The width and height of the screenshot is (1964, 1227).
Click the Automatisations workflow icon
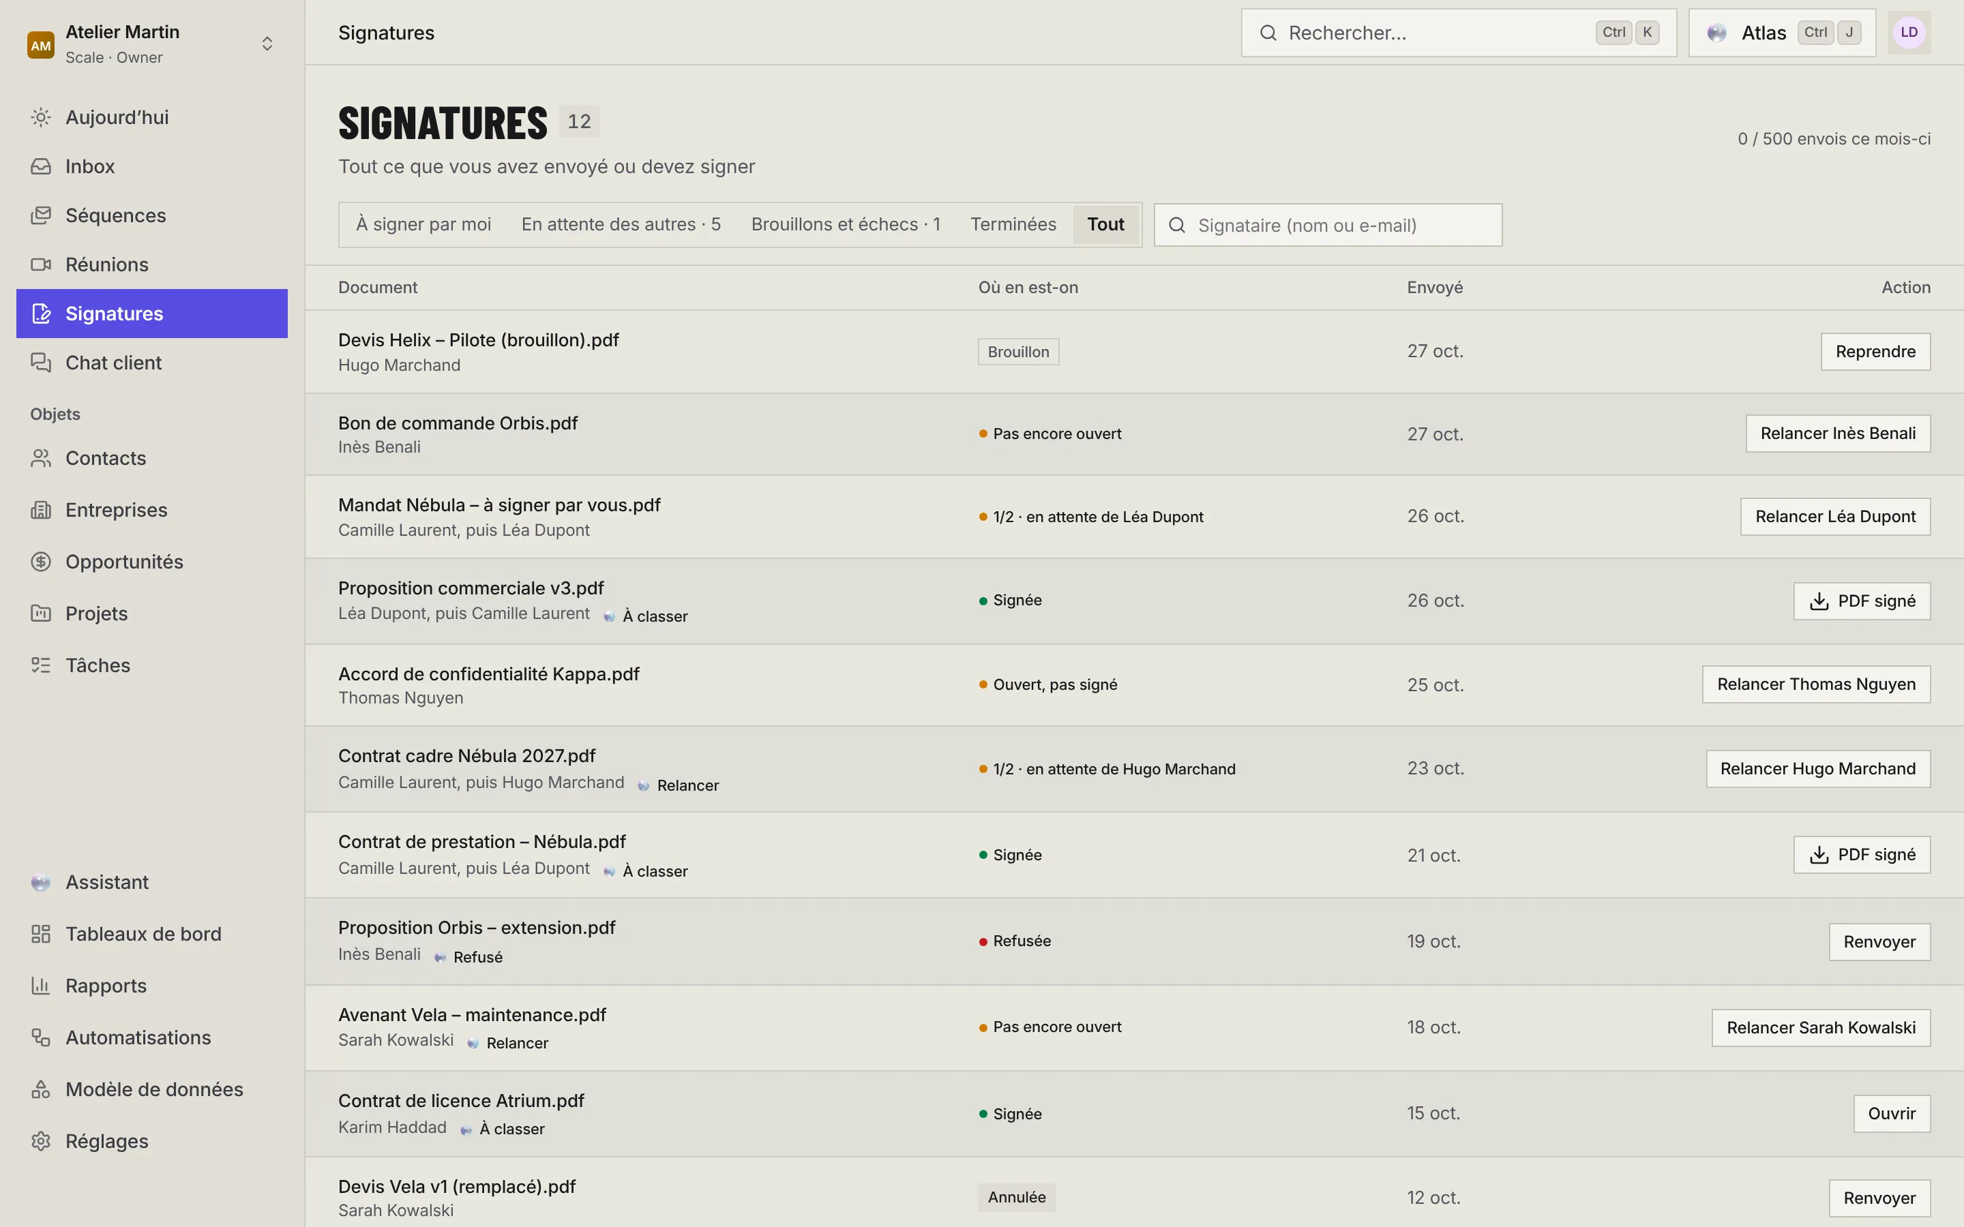tap(41, 1038)
